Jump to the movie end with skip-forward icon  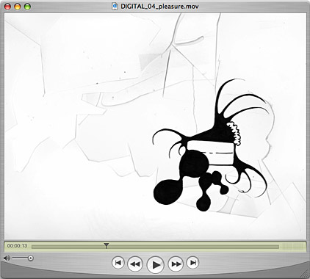192,263
